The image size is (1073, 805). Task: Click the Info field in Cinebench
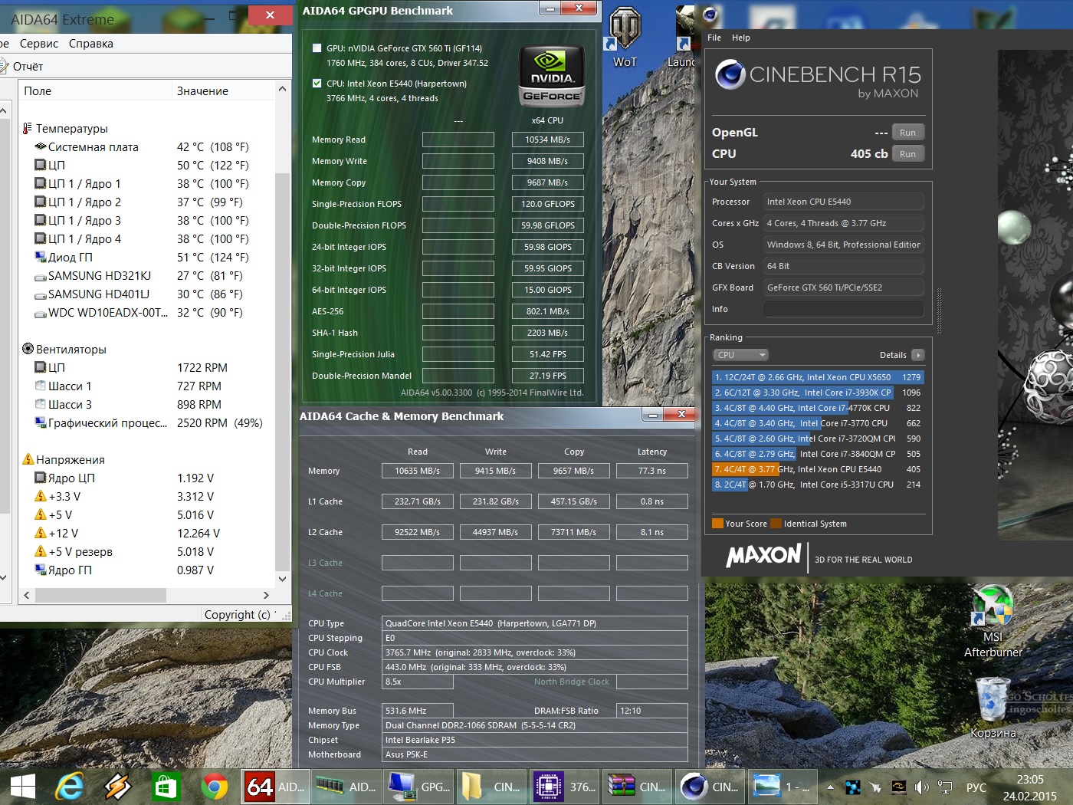[843, 309]
